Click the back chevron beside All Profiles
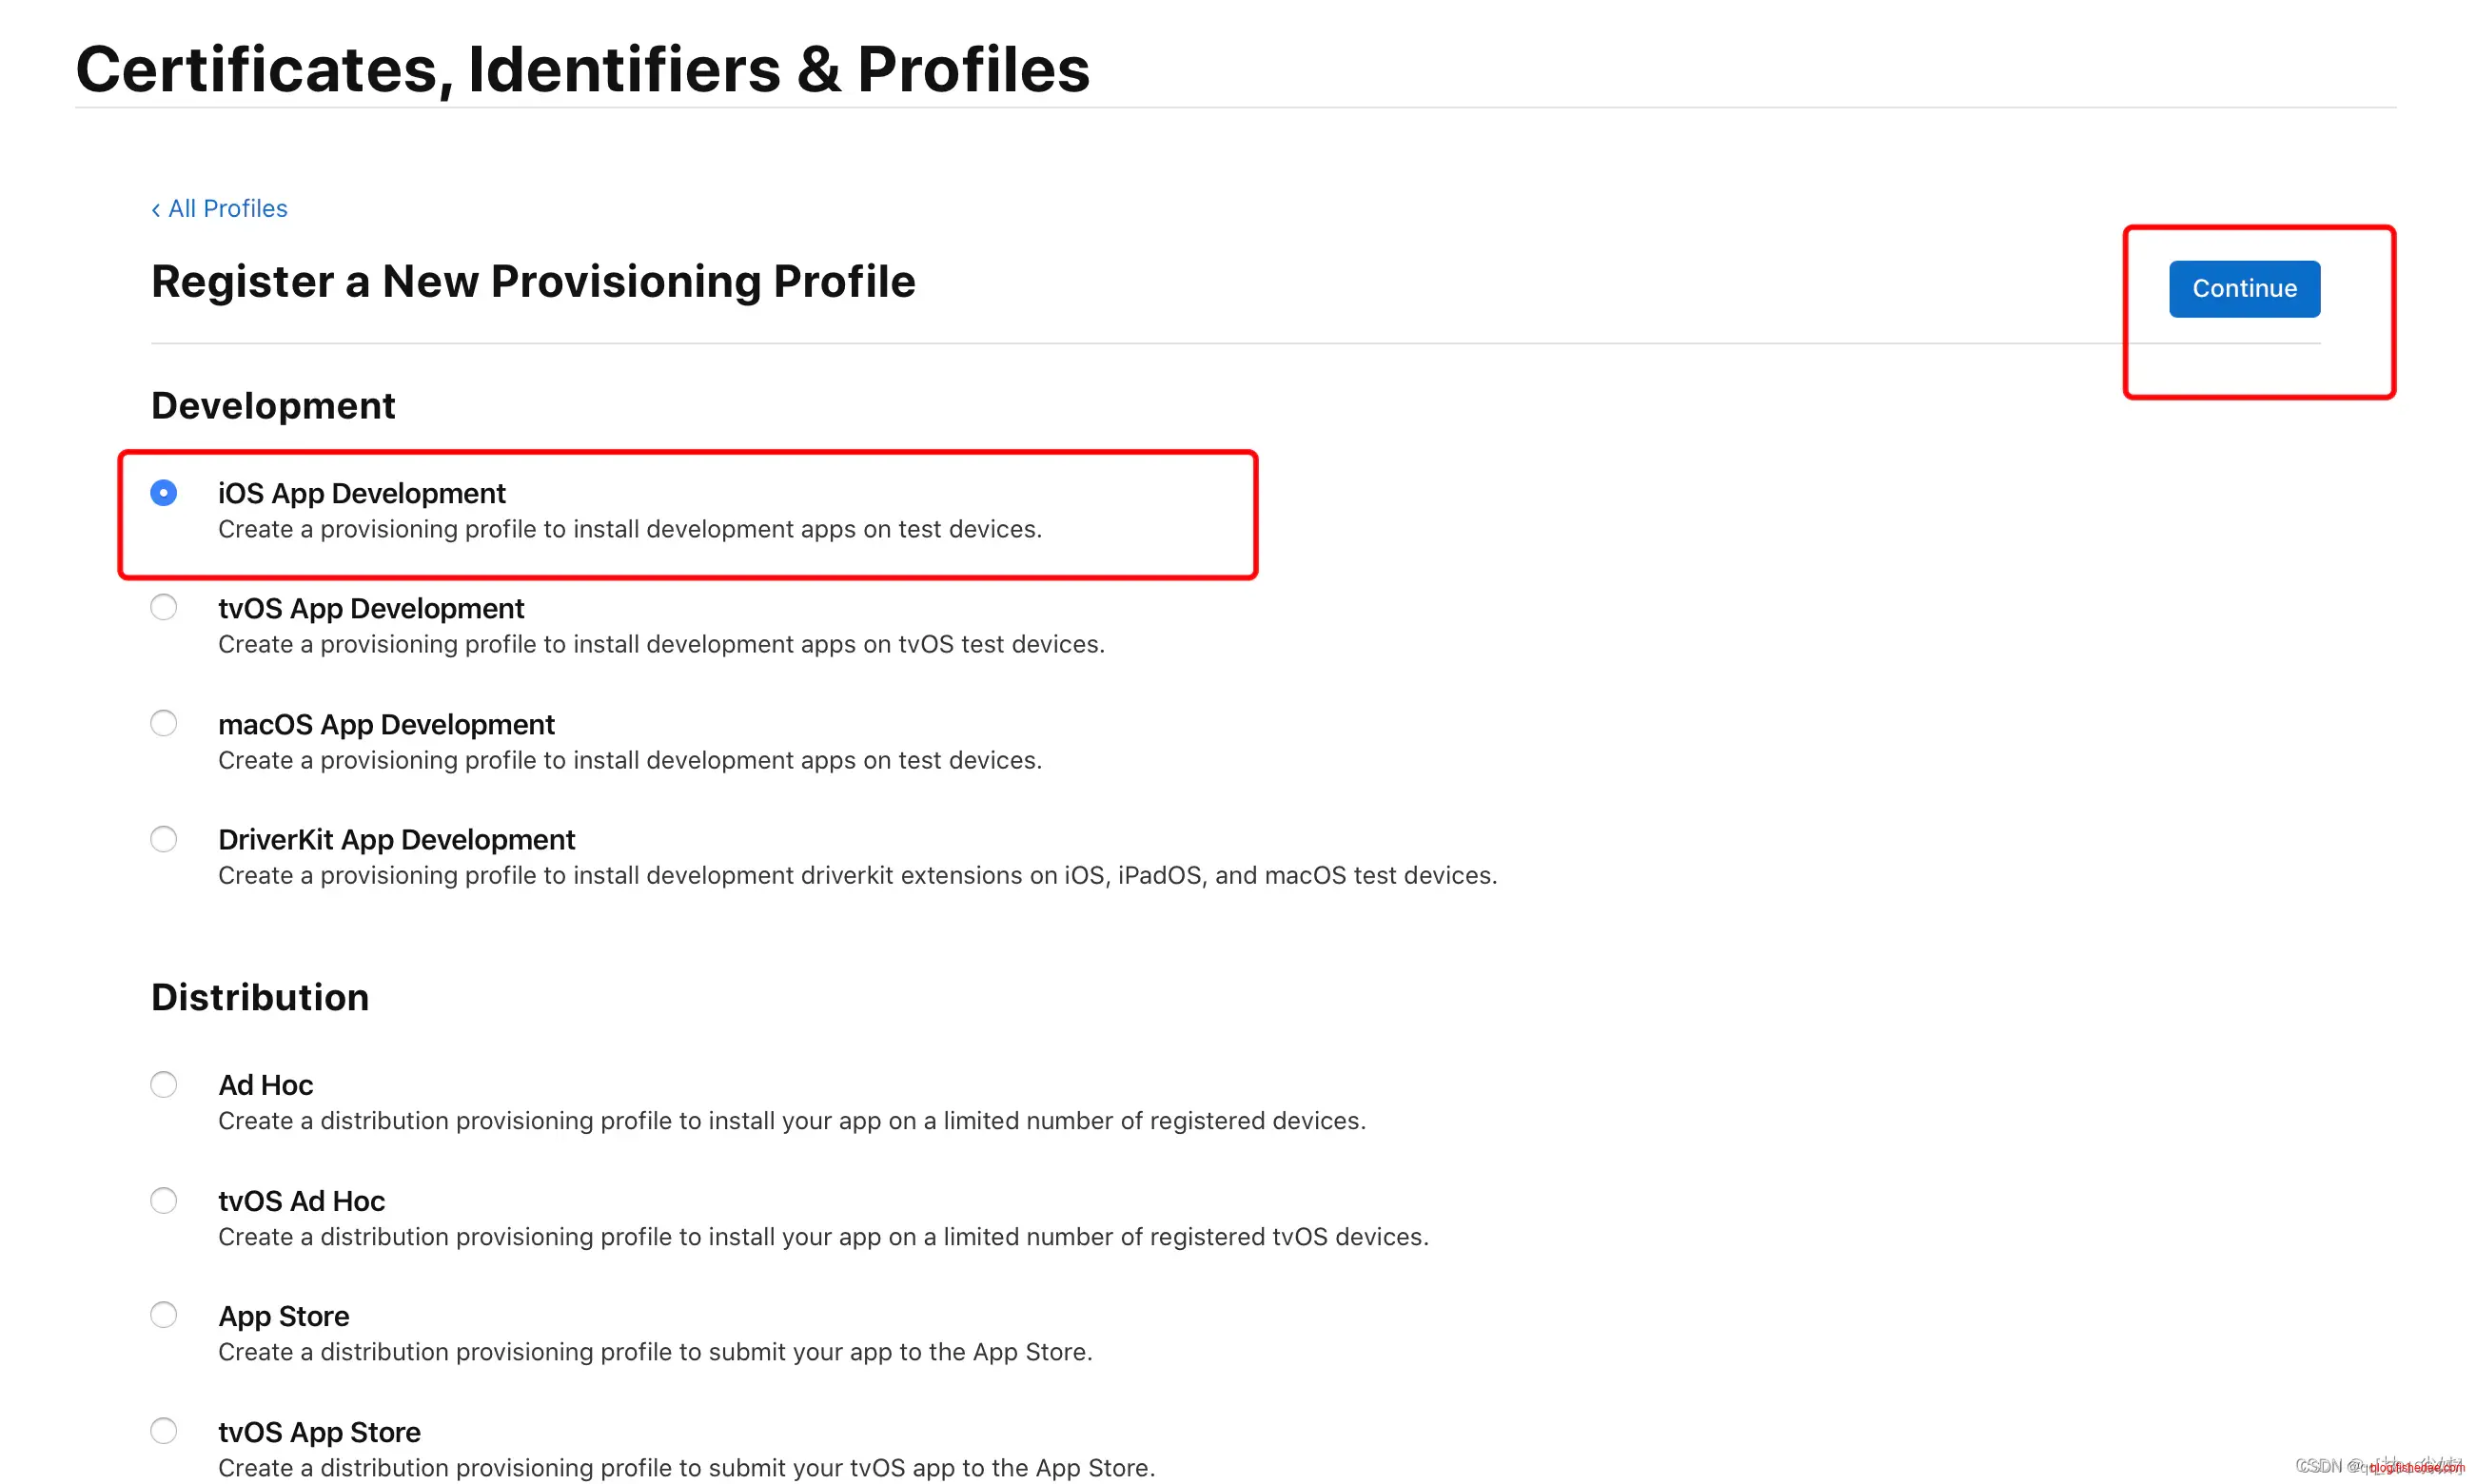Viewport: 2476px width, 1484px height. tap(156, 210)
